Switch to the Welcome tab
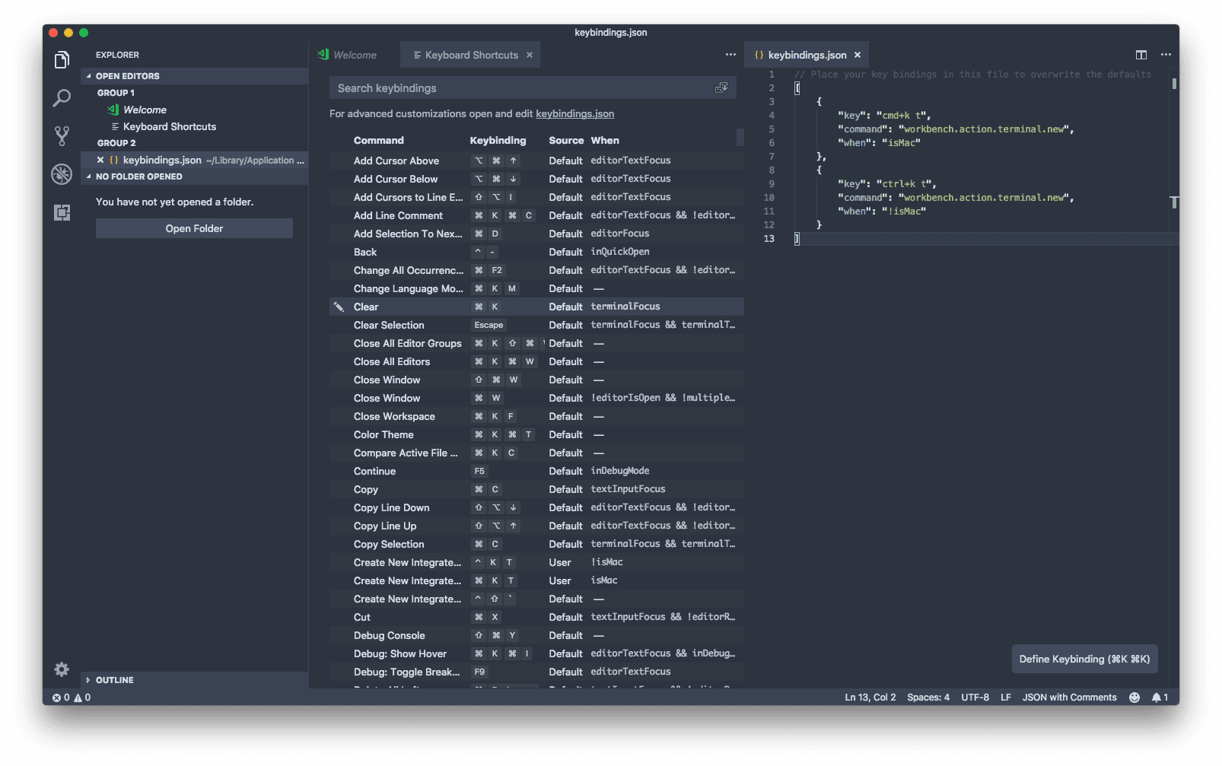 [355, 55]
